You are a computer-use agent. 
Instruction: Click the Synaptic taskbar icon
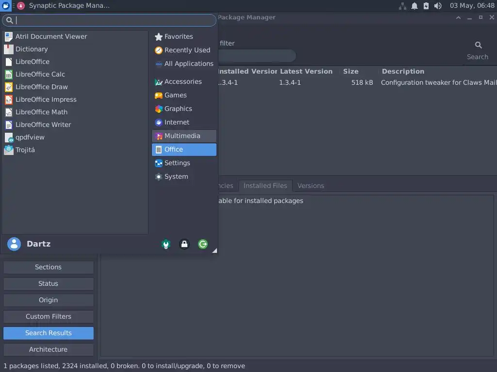[x=21, y=5]
